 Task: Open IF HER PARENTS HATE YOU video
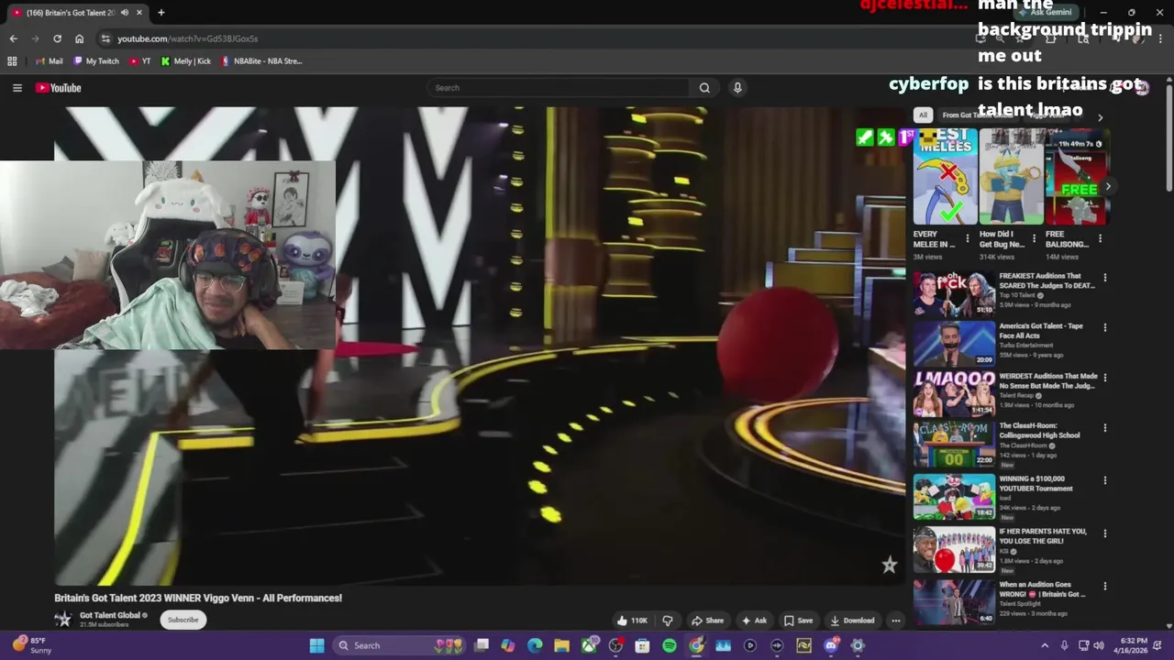(x=1043, y=536)
